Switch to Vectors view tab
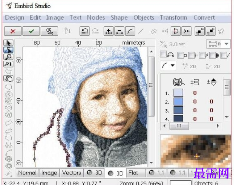The image size is (236, 185). click(x=72, y=173)
